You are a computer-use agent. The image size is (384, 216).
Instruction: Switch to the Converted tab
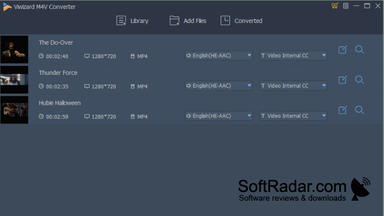(241, 21)
